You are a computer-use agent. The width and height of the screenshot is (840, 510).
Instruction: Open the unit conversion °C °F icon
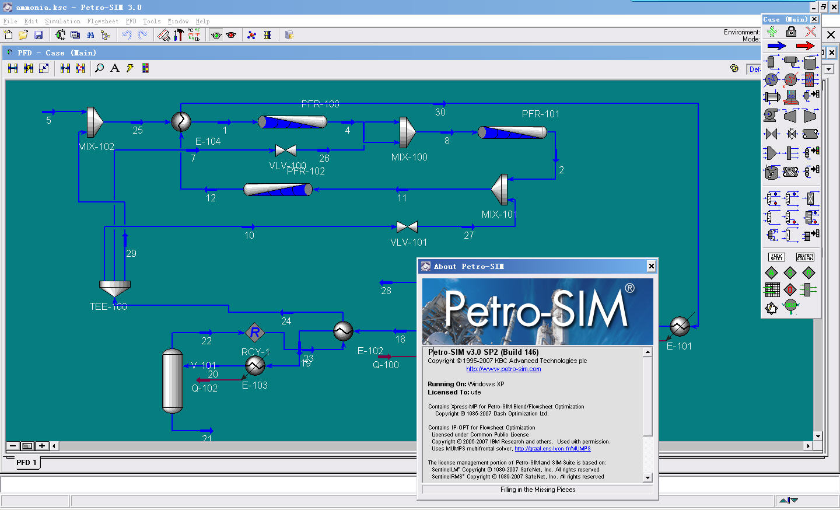(x=194, y=35)
